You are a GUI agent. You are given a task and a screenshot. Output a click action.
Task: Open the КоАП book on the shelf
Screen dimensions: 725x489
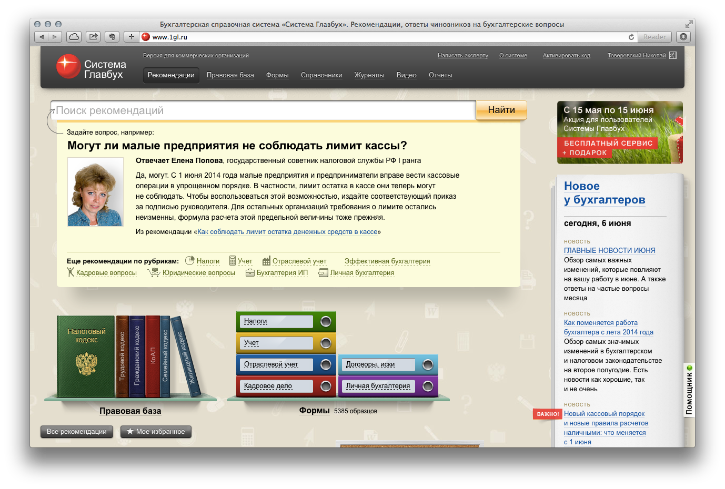click(153, 356)
